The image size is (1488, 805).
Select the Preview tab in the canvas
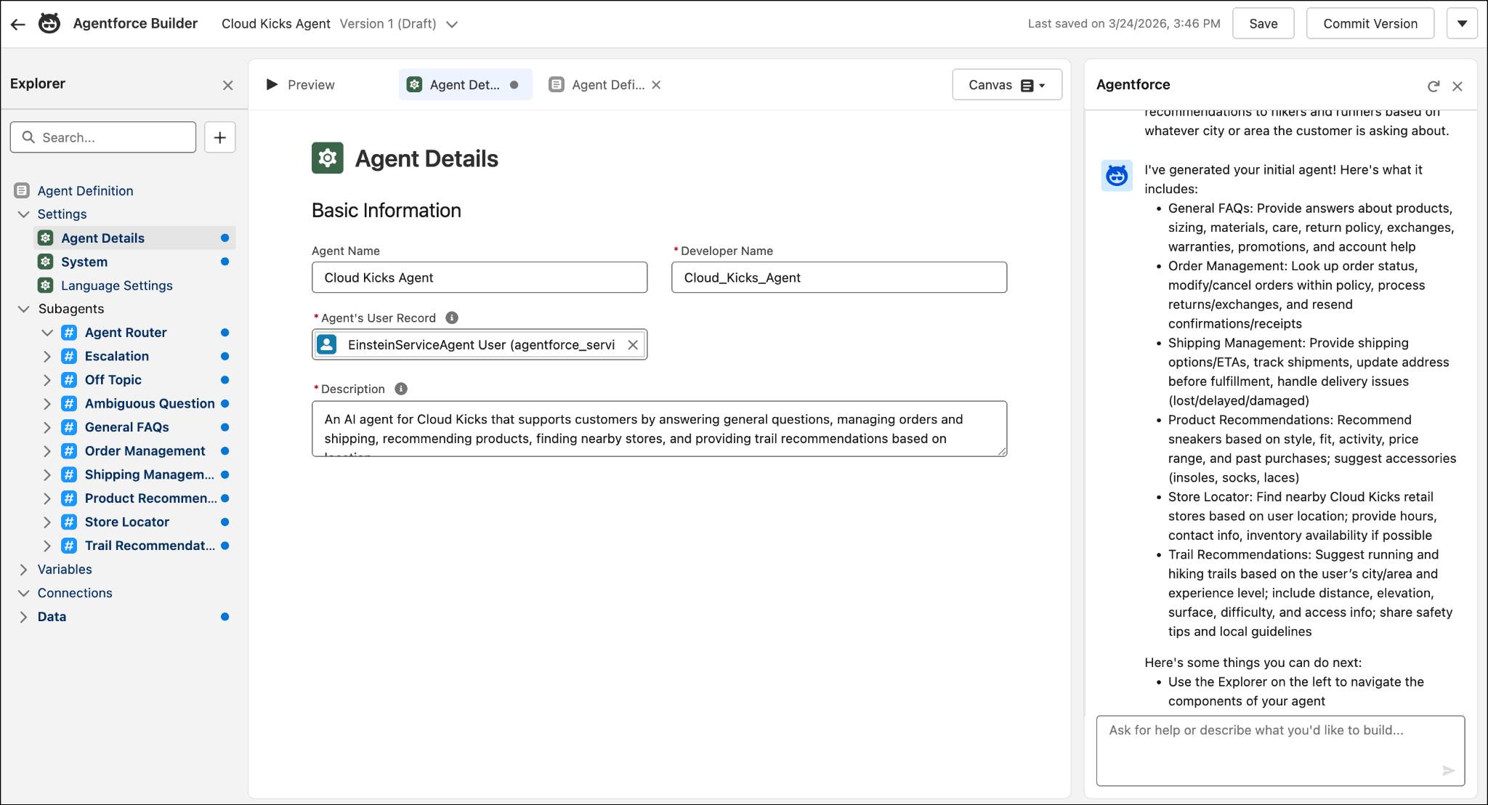coord(301,84)
